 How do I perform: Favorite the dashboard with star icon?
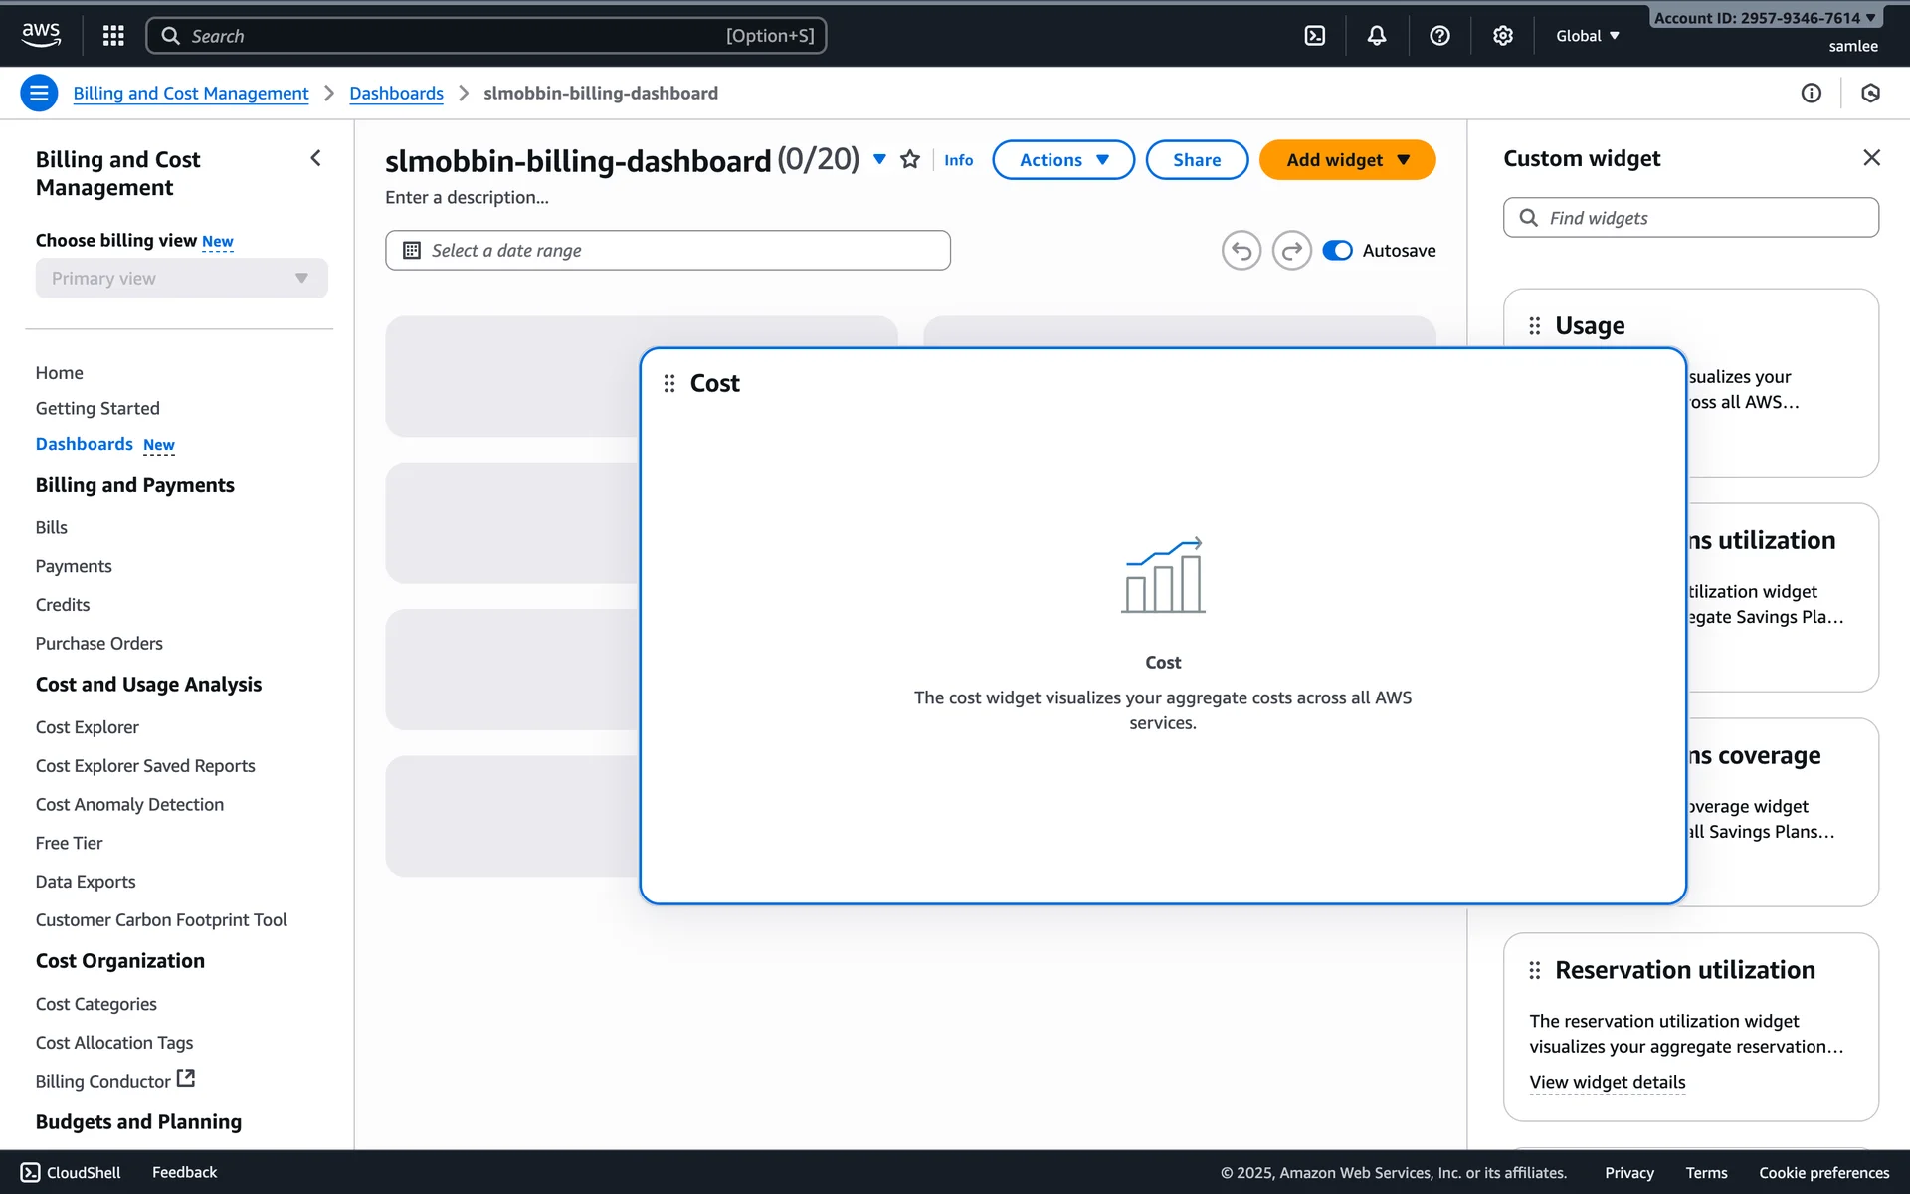(909, 159)
